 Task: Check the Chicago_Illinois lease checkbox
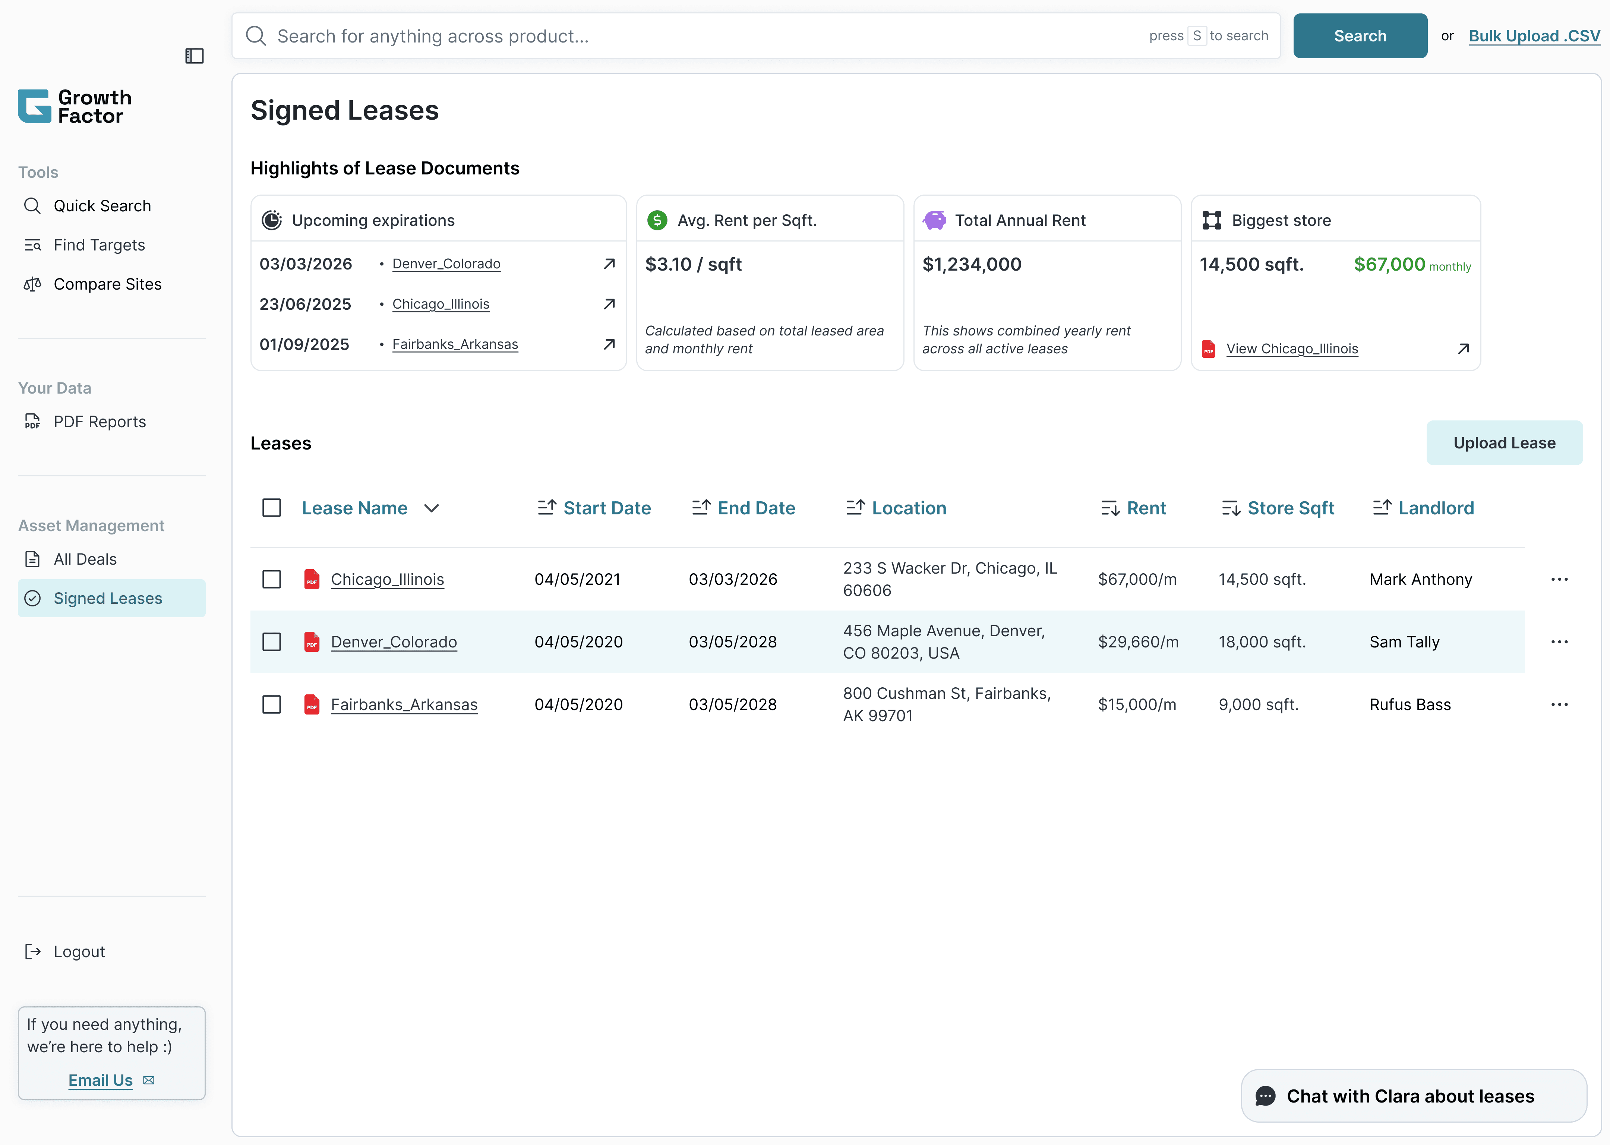271,579
